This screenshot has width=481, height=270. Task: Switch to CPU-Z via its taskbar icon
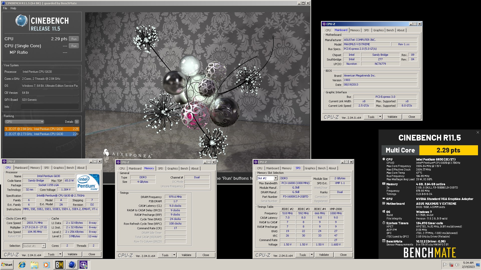(84, 265)
